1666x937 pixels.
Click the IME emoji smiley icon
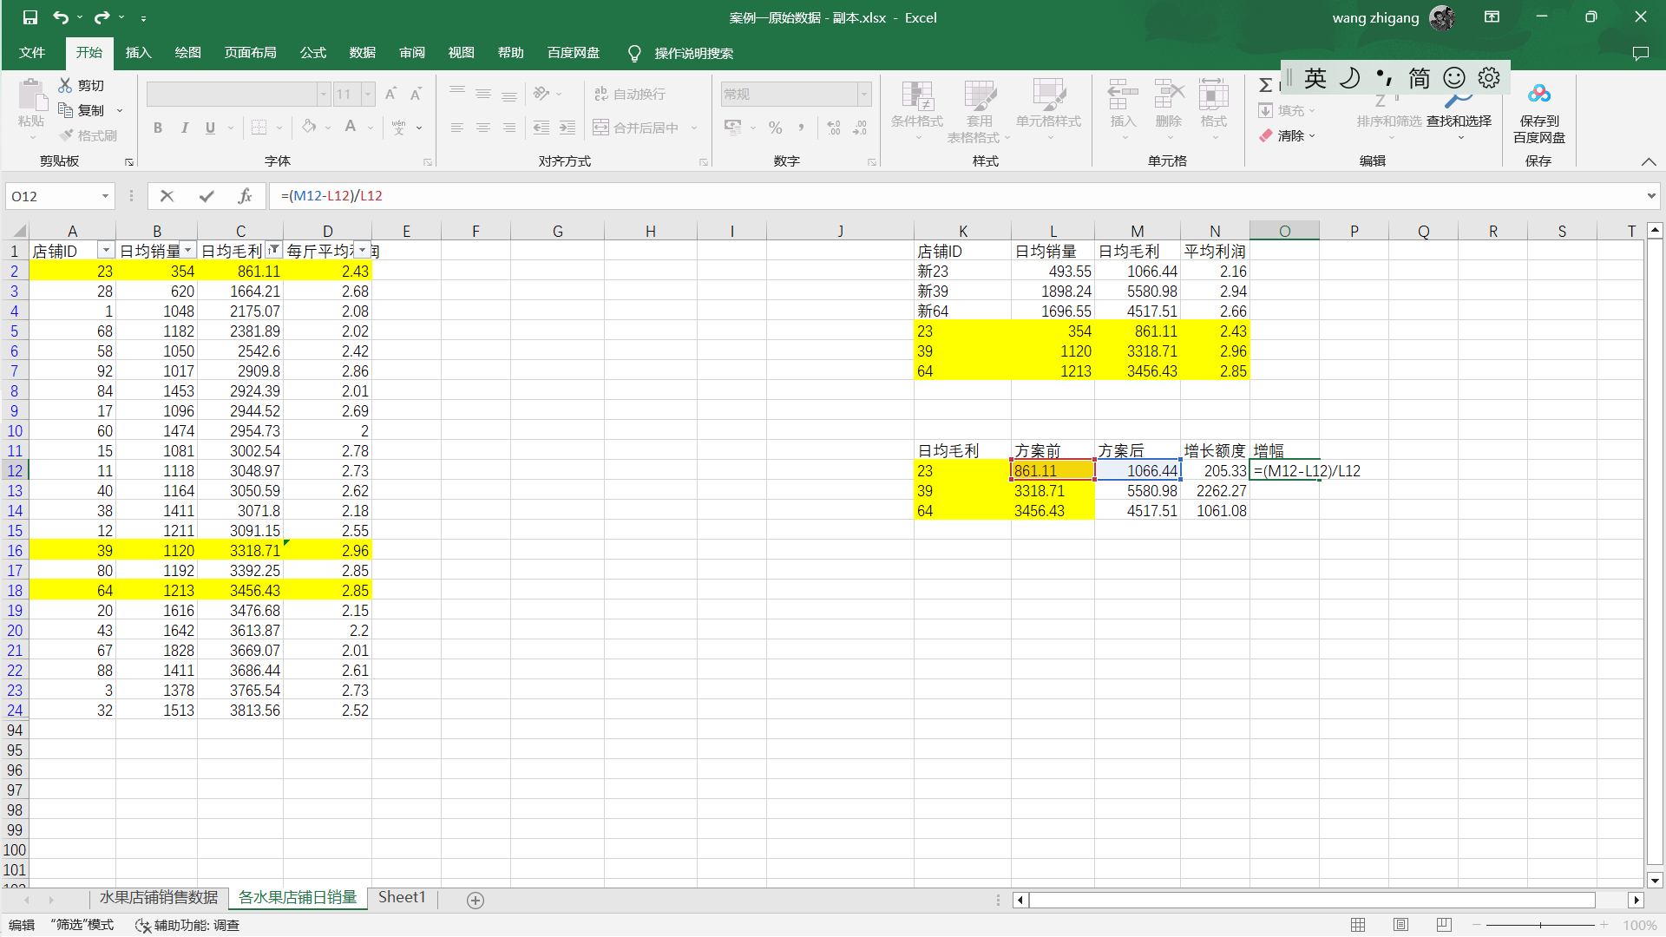[1454, 78]
